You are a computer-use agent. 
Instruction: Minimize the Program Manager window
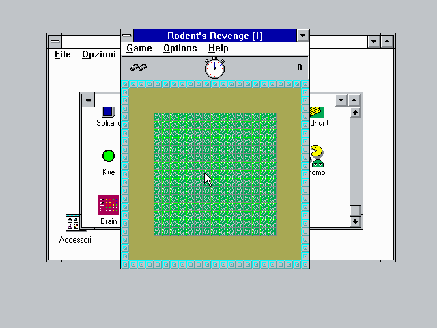tap(373, 41)
